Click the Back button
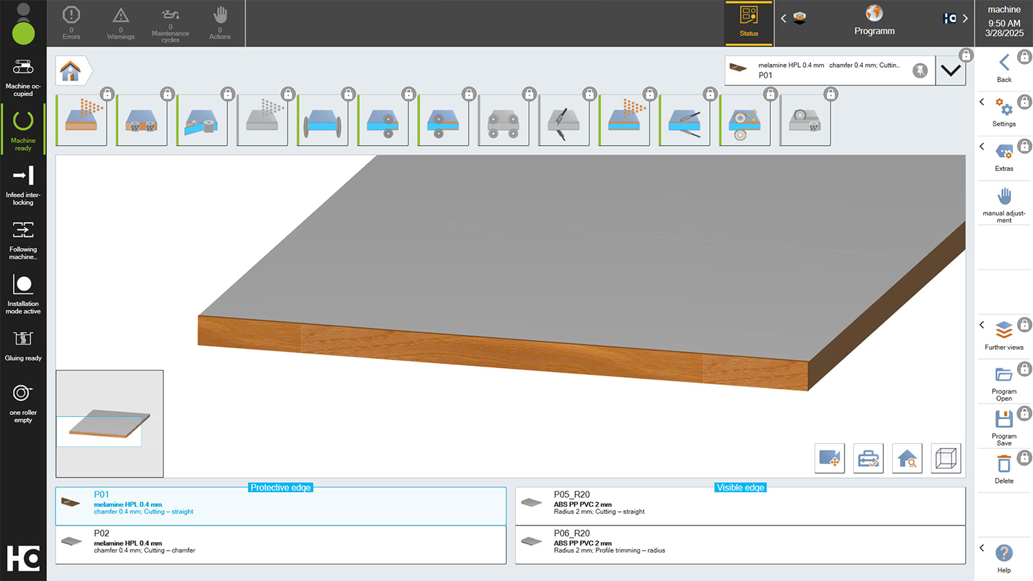1033x581 pixels. click(1003, 68)
